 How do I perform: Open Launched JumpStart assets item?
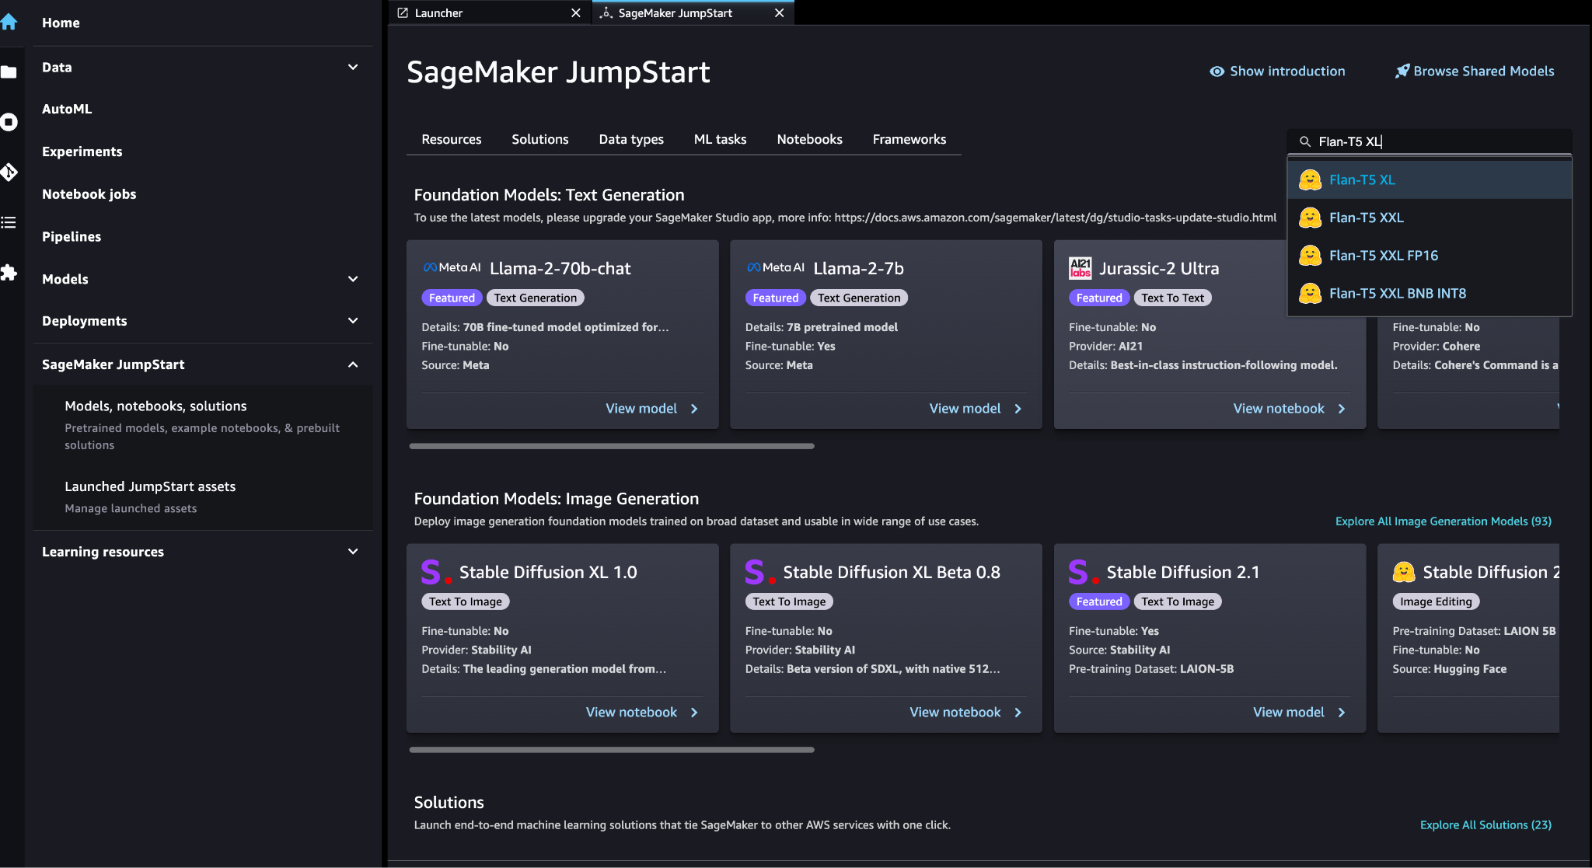pos(150,486)
